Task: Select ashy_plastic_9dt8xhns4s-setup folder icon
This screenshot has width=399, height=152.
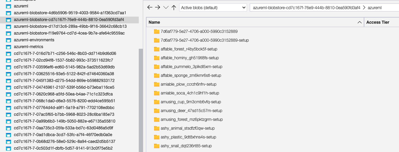Action: pos(156,137)
